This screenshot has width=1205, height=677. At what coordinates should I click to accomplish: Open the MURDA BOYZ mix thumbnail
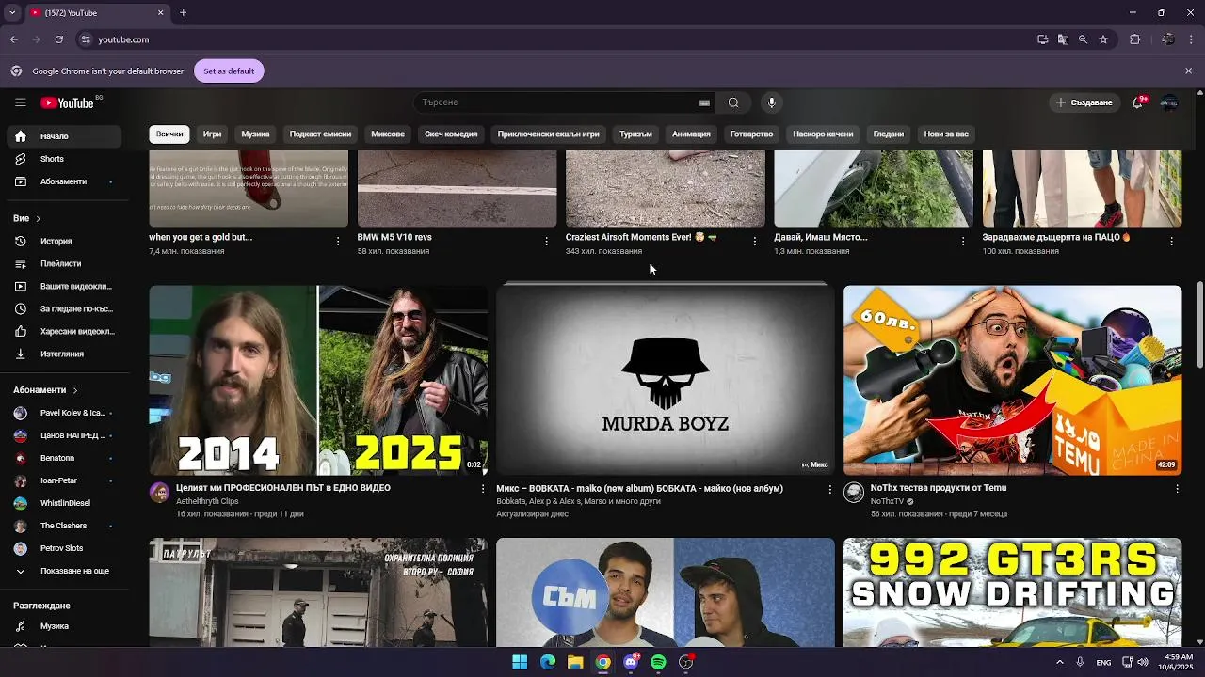click(665, 381)
